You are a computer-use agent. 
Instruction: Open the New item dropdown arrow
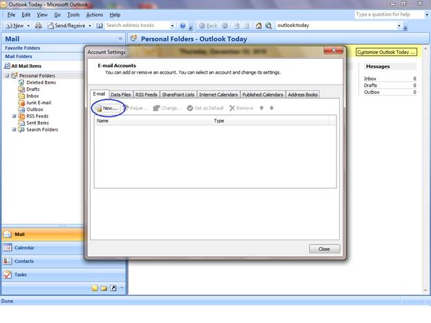[x=28, y=26]
